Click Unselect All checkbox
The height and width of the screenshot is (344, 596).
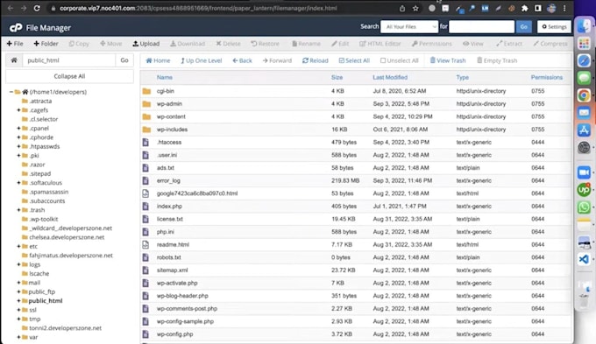pos(400,60)
